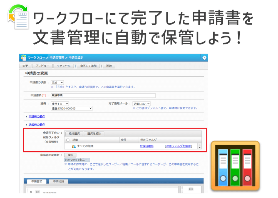278x198 pixels.
Task: Click the workflow icon in the title bar
Action: 23,57
